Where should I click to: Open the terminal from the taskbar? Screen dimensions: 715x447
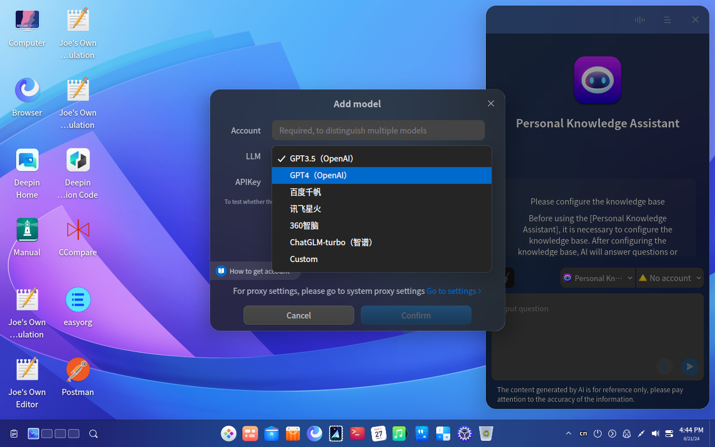tap(357, 433)
